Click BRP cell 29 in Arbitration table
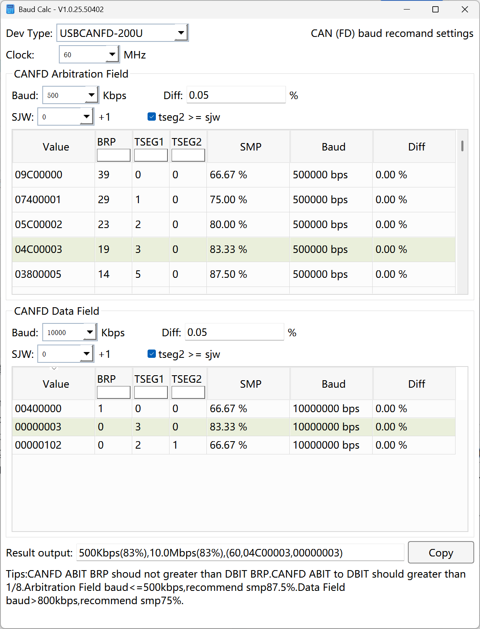The height and width of the screenshot is (629, 480). coord(114,200)
